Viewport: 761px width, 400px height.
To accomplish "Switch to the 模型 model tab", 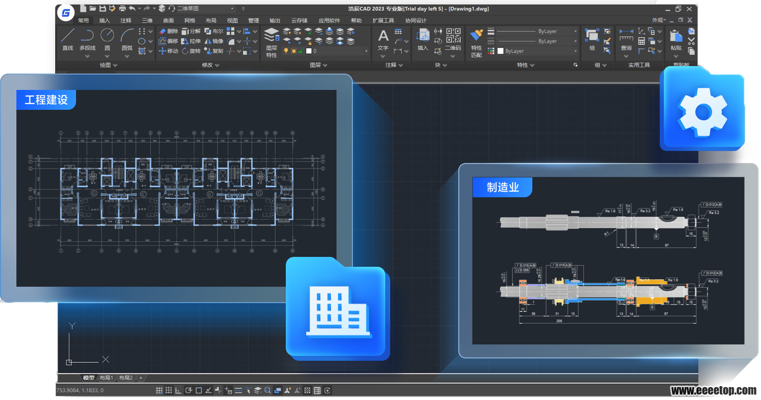I will [88, 378].
